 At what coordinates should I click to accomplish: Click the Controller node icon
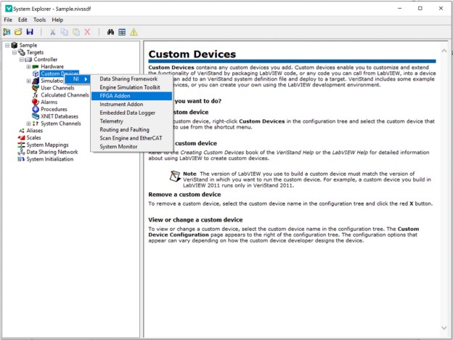pos(28,60)
